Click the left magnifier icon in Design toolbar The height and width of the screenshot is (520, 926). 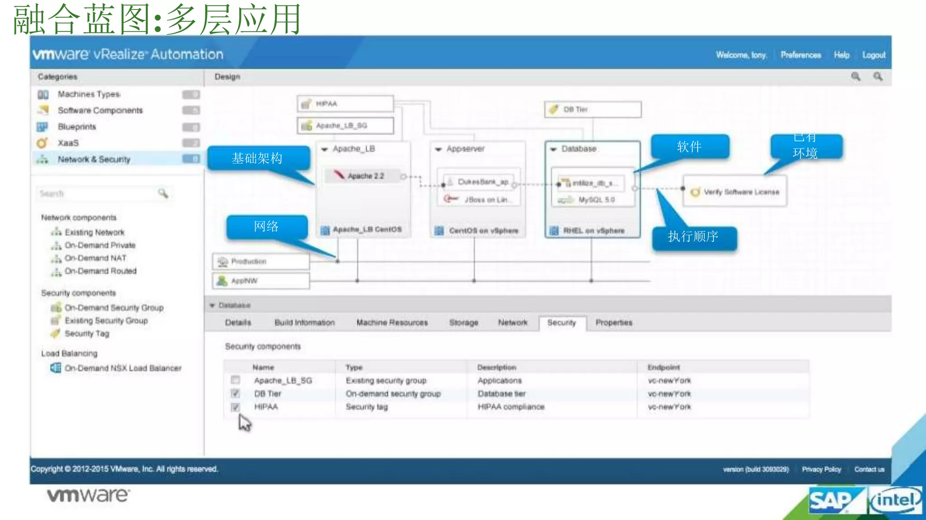(855, 77)
